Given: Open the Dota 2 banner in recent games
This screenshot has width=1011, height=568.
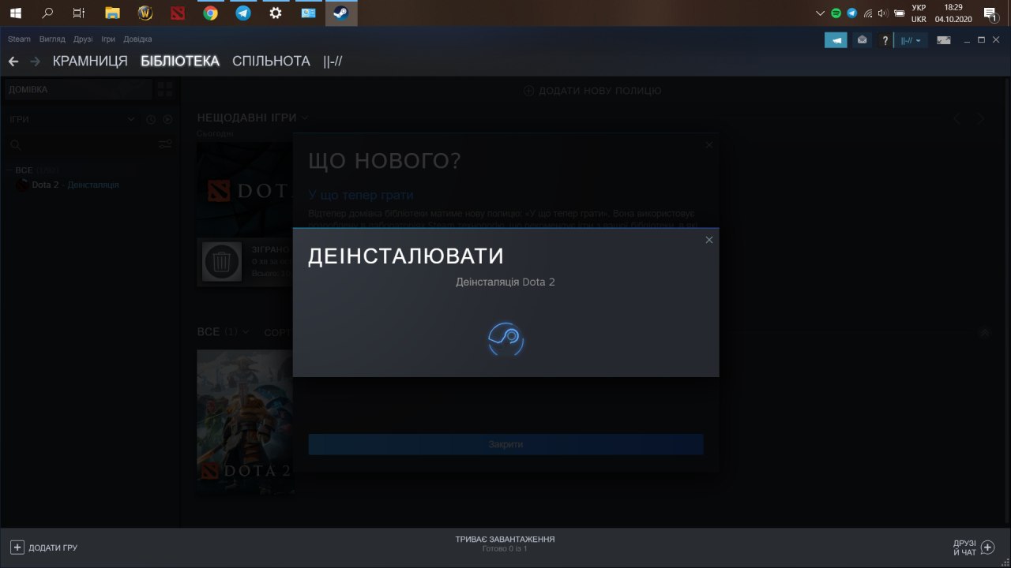Looking at the screenshot, I should pyautogui.click(x=245, y=189).
